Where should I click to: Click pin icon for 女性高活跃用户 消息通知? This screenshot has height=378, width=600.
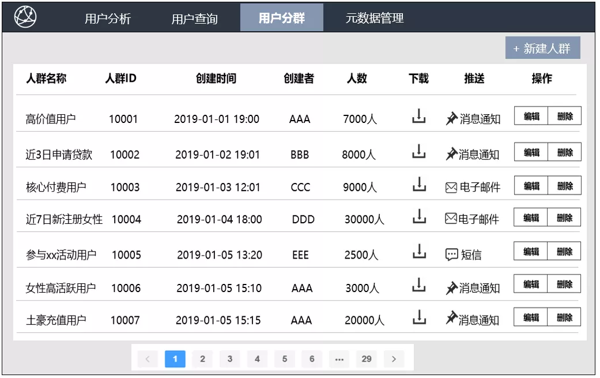pyautogui.click(x=451, y=287)
